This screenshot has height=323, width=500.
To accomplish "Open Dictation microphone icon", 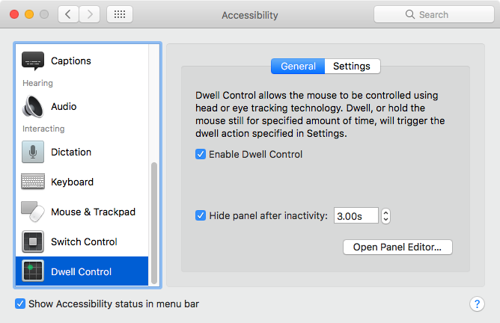I will click(33, 152).
